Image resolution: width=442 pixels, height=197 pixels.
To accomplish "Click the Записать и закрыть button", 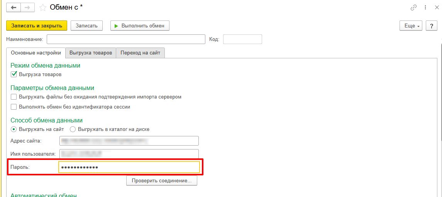I will tap(37, 26).
